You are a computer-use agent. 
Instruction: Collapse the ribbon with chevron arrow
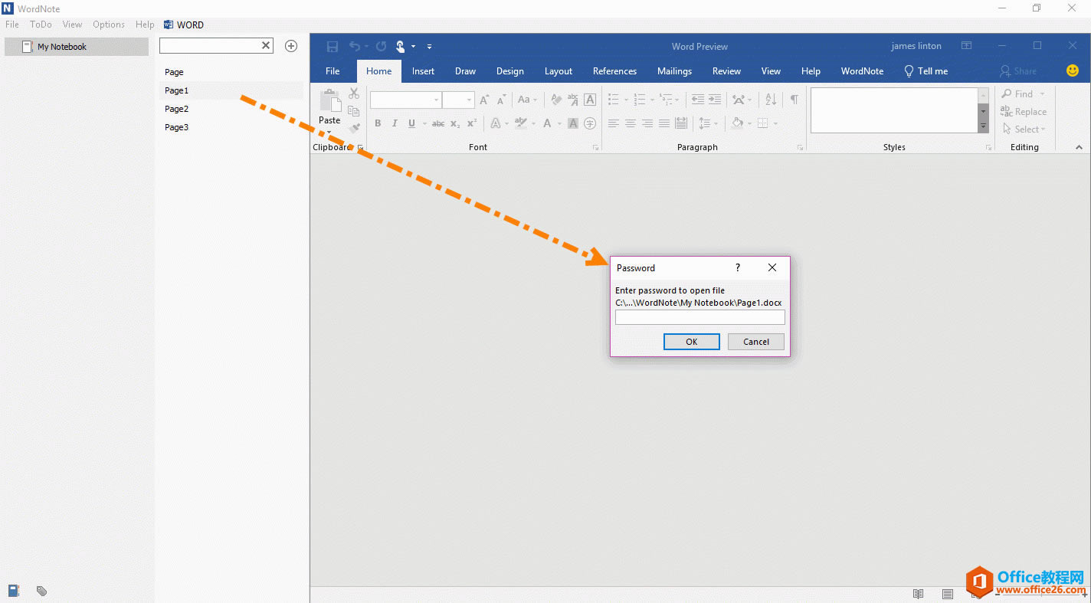point(1079,147)
